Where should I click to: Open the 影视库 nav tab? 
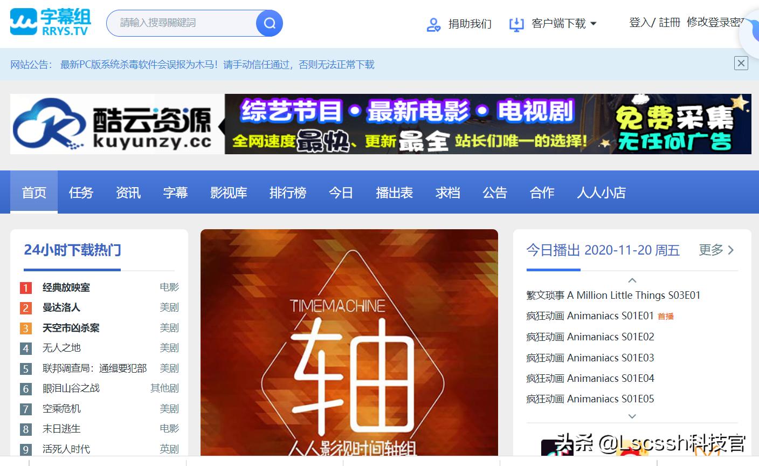229,192
